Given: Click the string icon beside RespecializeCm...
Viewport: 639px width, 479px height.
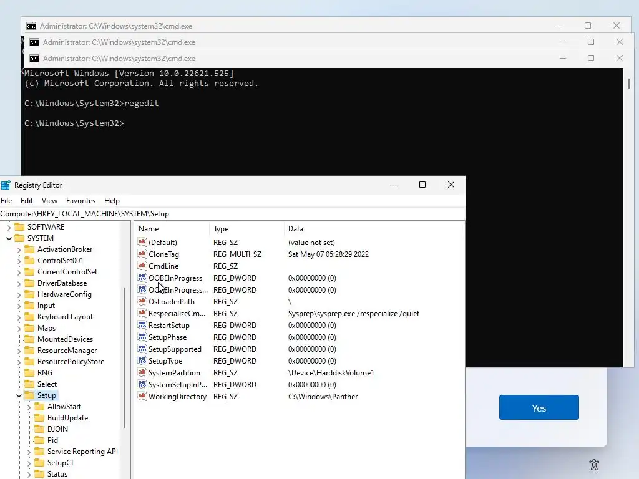Looking at the screenshot, I should tap(142, 313).
